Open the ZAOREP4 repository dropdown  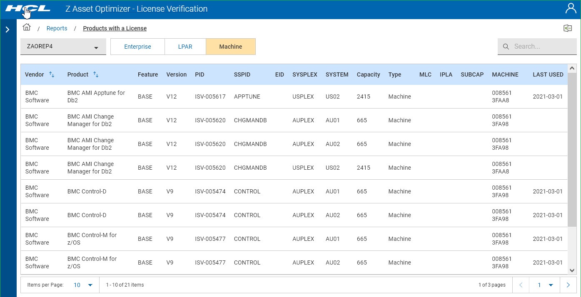click(63, 47)
